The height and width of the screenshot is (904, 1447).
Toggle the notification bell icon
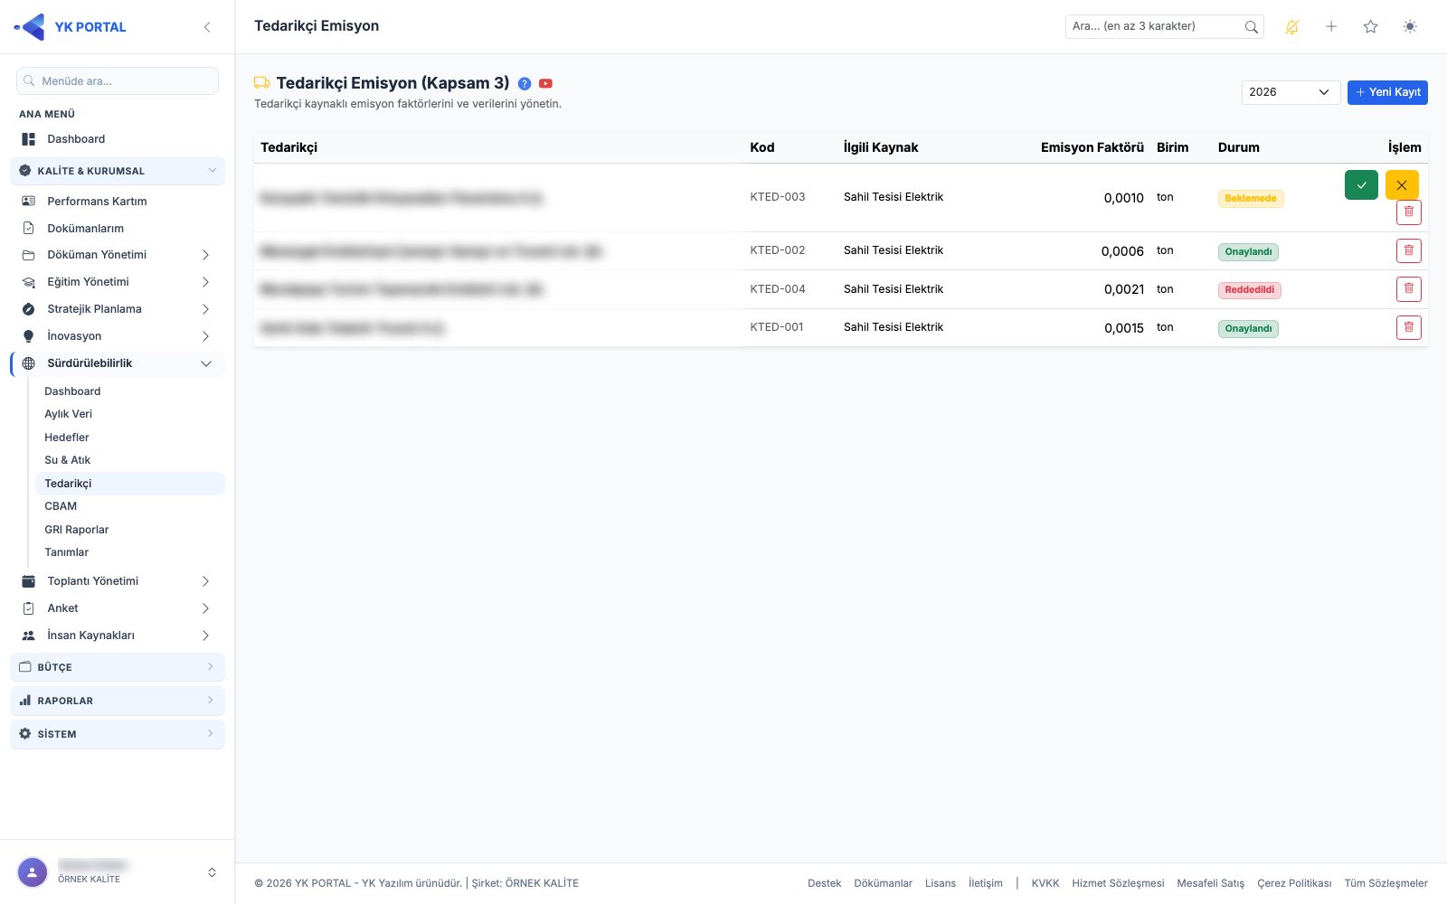tap(1292, 27)
